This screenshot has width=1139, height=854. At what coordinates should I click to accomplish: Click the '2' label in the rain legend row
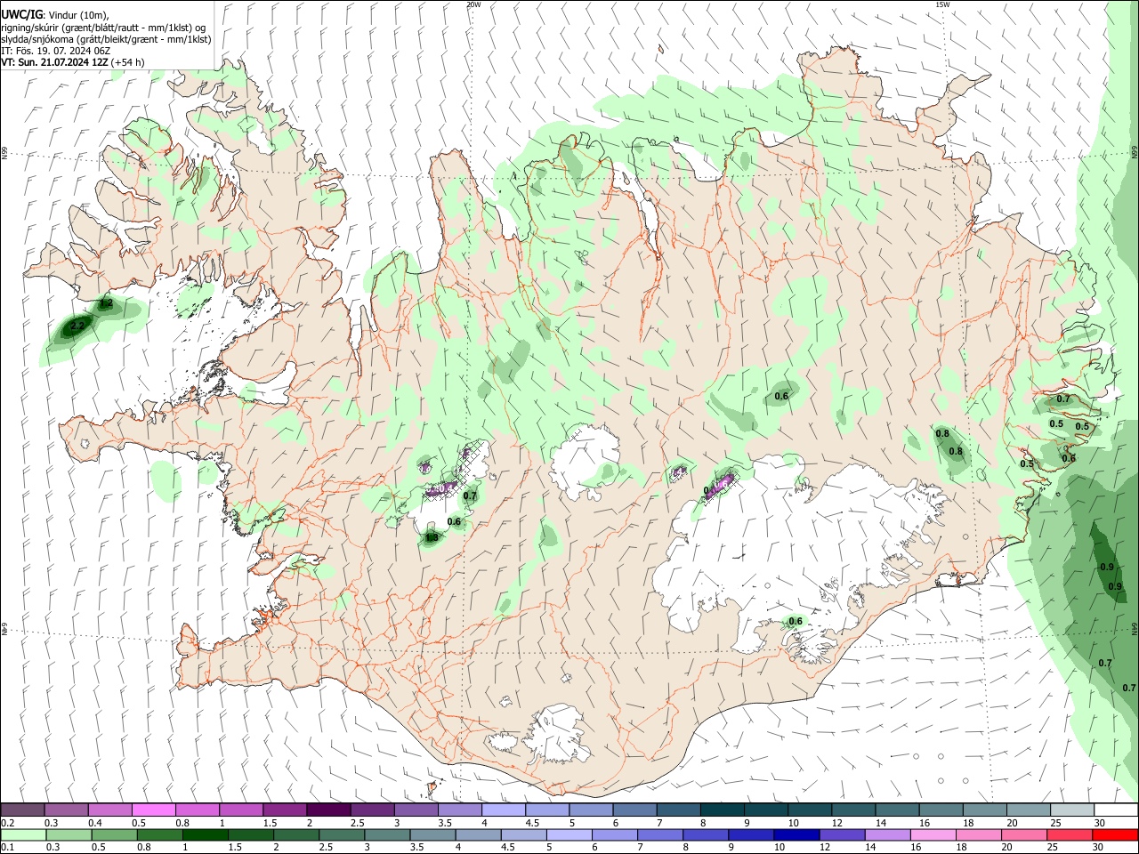(x=275, y=847)
